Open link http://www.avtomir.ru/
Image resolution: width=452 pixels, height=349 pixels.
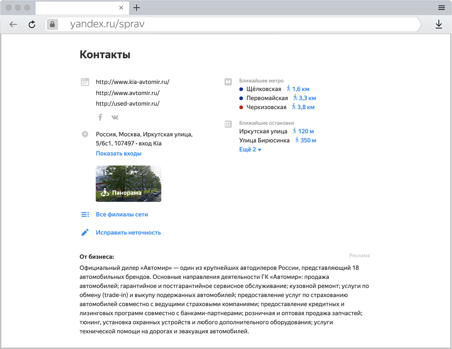[128, 93]
